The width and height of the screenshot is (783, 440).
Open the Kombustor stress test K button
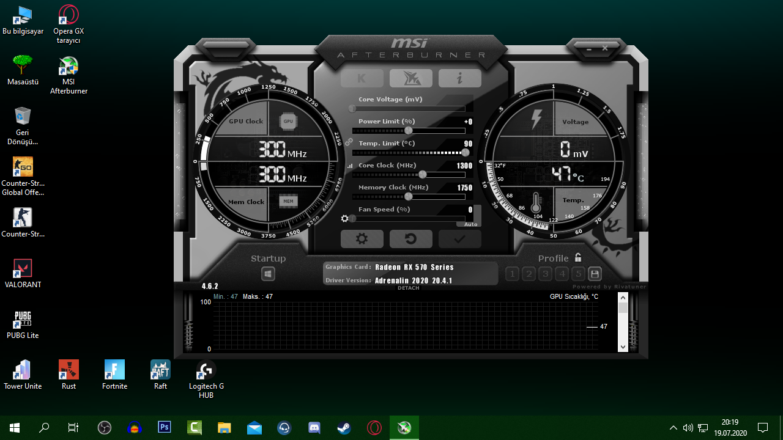pyautogui.click(x=362, y=78)
